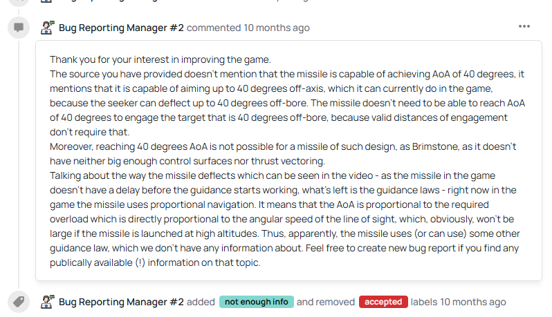Click the "Thank you for your interest" line
552x317 pixels.
tap(160, 59)
